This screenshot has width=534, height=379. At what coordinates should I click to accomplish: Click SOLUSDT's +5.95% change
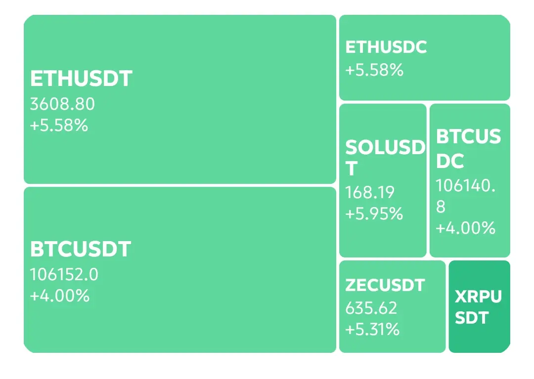click(x=374, y=214)
